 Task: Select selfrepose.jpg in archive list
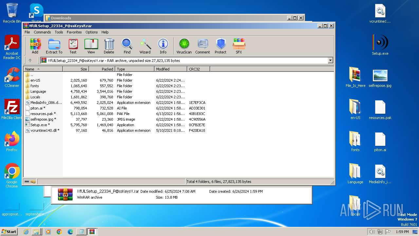coord(116,119)
